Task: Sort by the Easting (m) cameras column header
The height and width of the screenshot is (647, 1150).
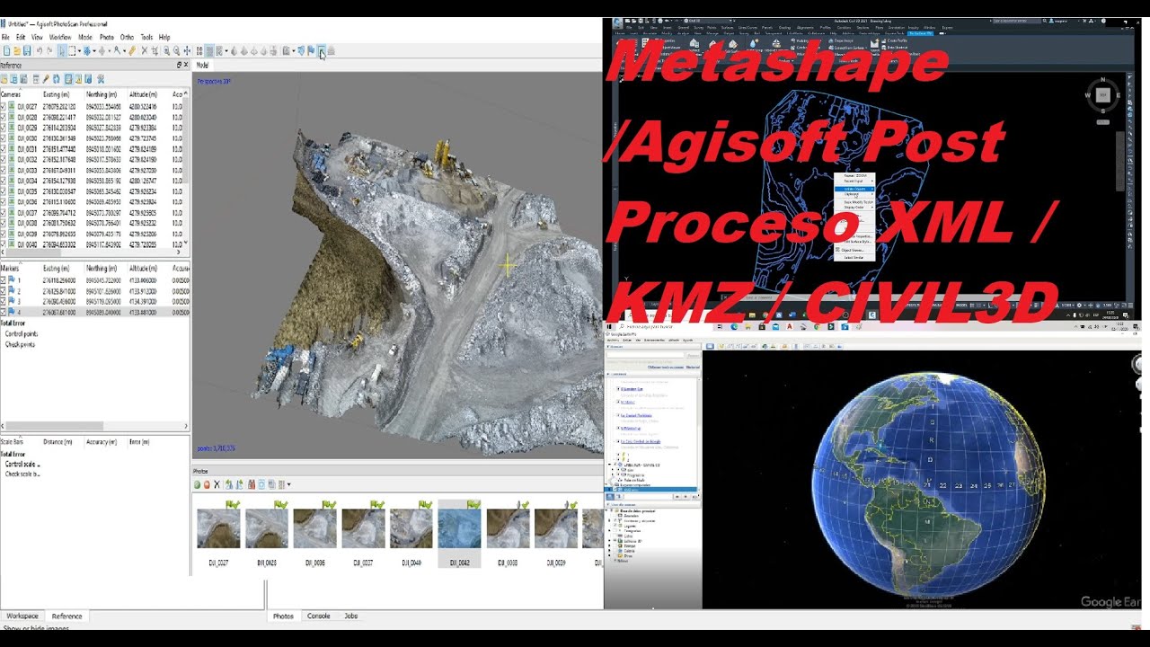Action: pyautogui.click(x=56, y=94)
